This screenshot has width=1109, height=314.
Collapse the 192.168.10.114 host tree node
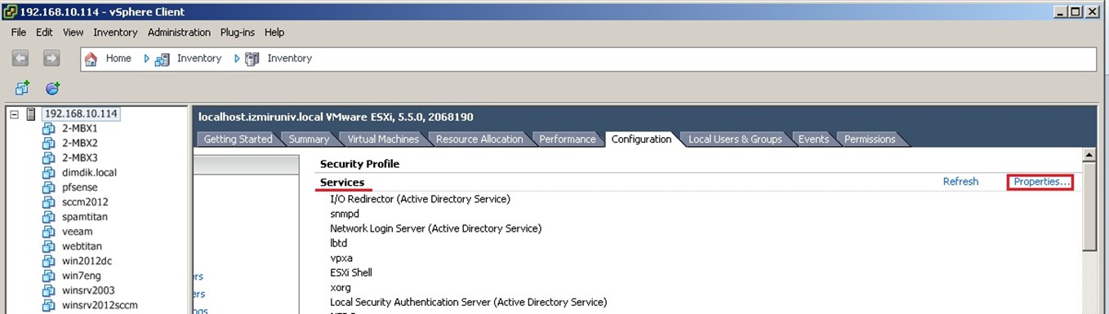click(x=14, y=114)
